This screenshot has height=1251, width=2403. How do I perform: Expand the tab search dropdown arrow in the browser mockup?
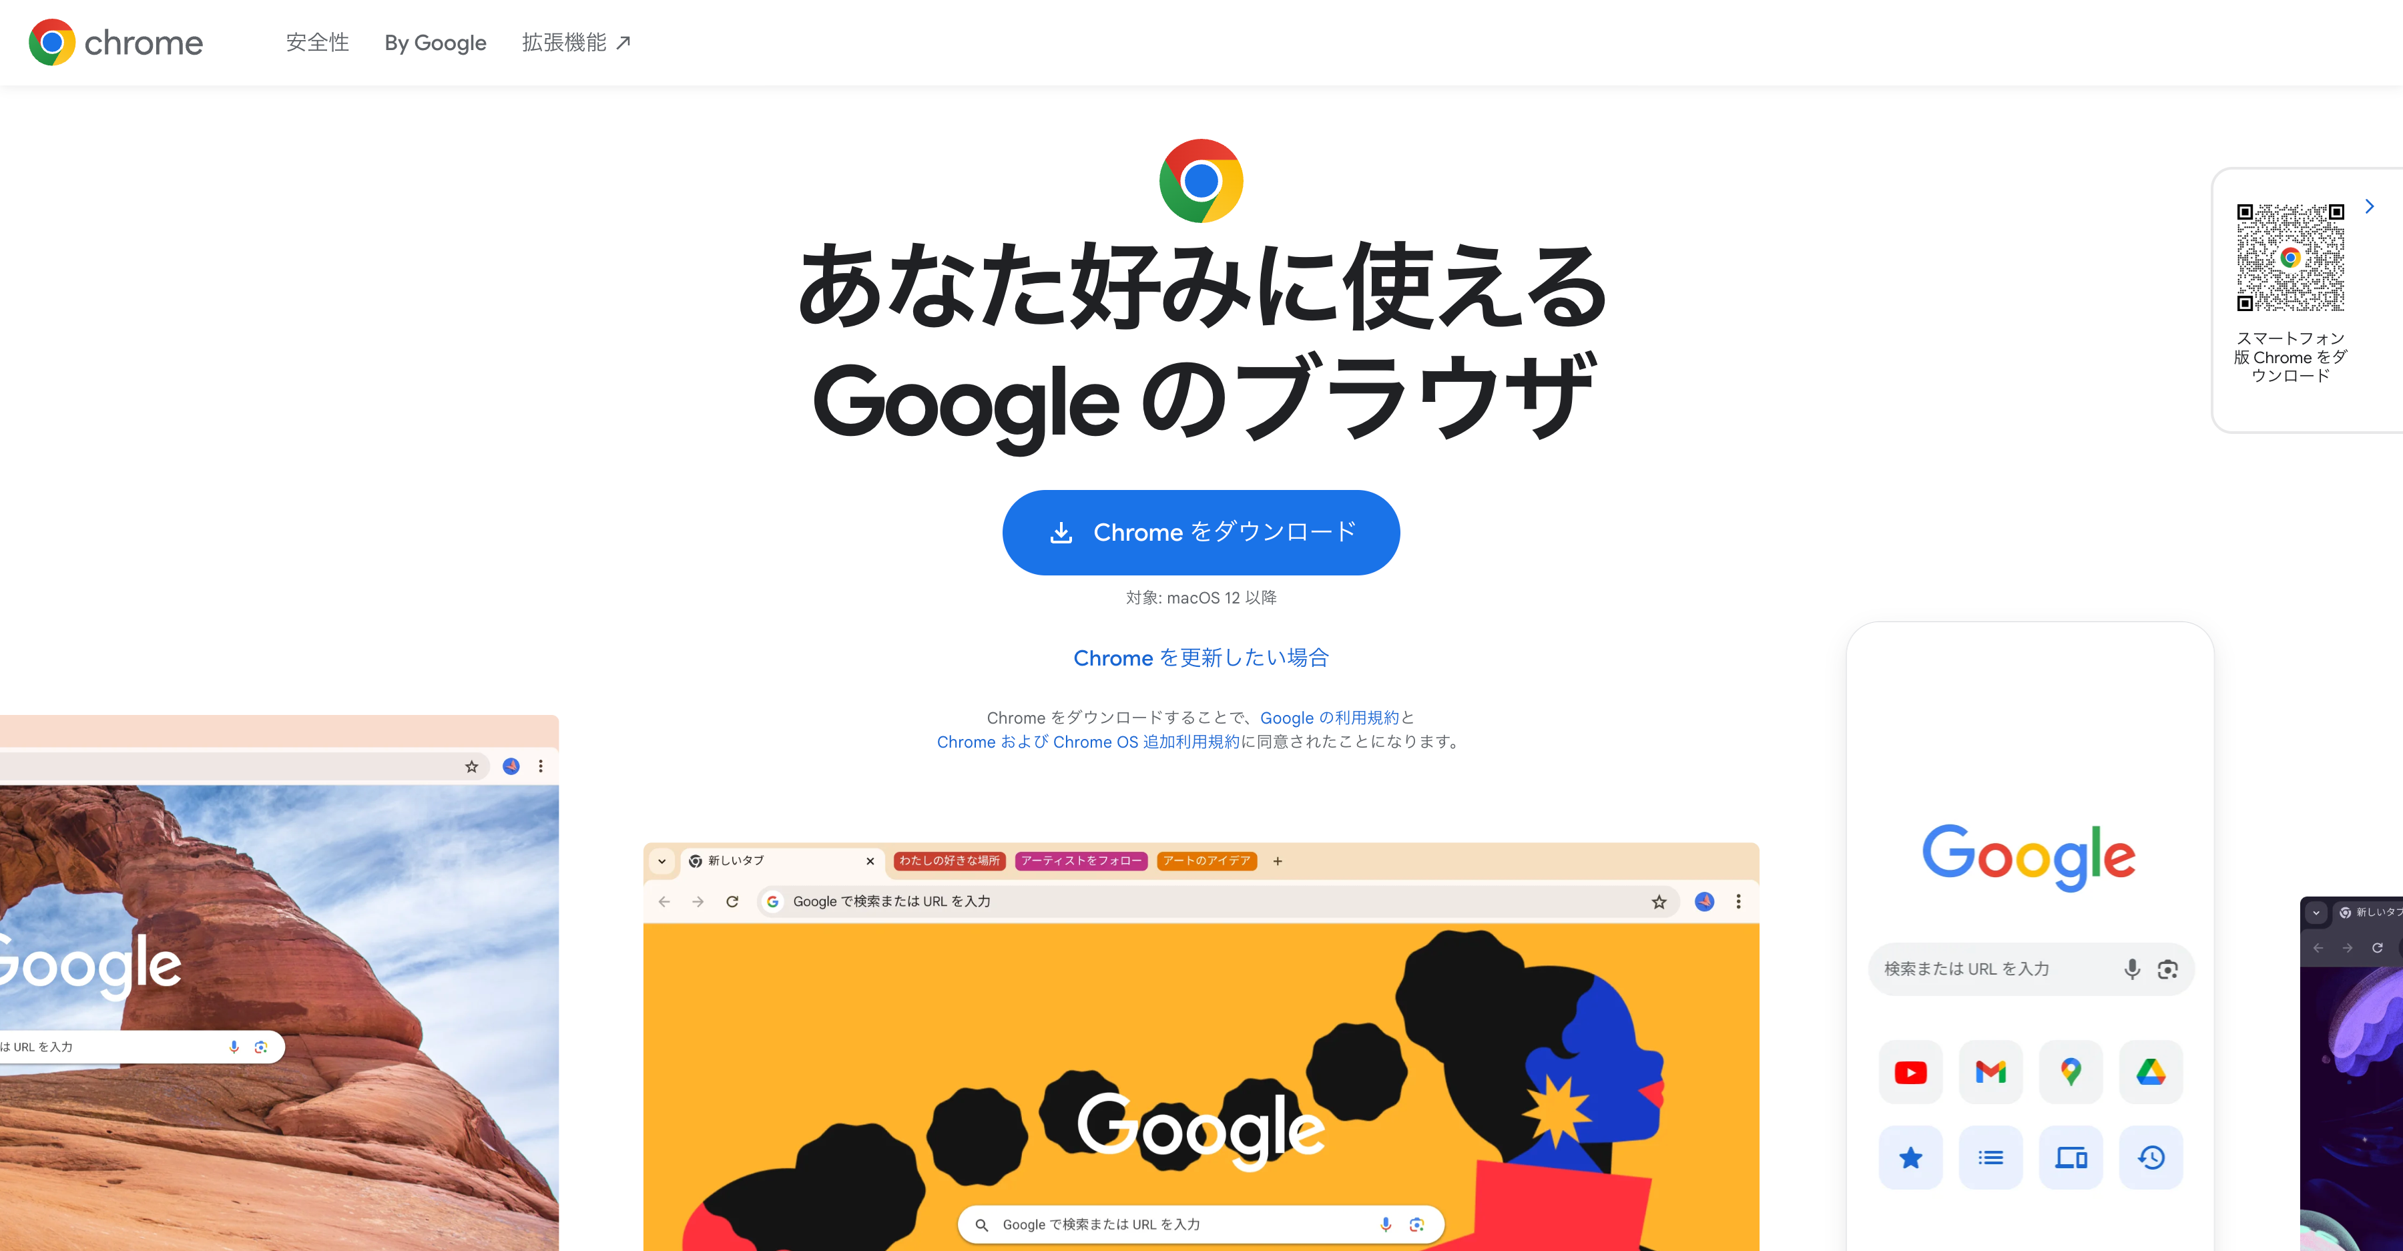coord(662,861)
